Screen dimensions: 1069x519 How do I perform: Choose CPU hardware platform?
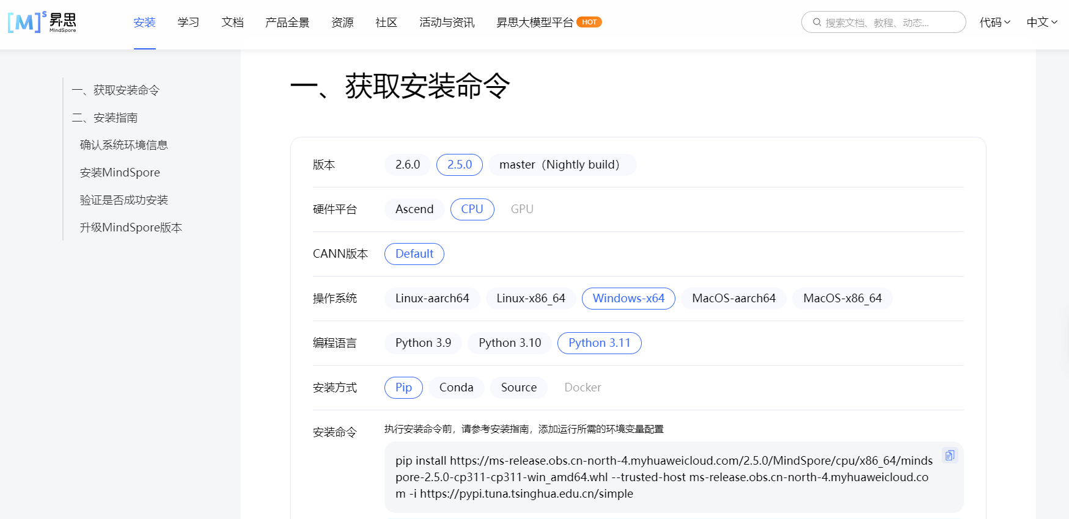pyautogui.click(x=472, y=209)
